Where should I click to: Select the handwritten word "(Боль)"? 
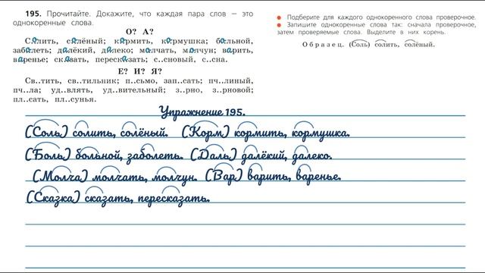(x=48, y=155)
